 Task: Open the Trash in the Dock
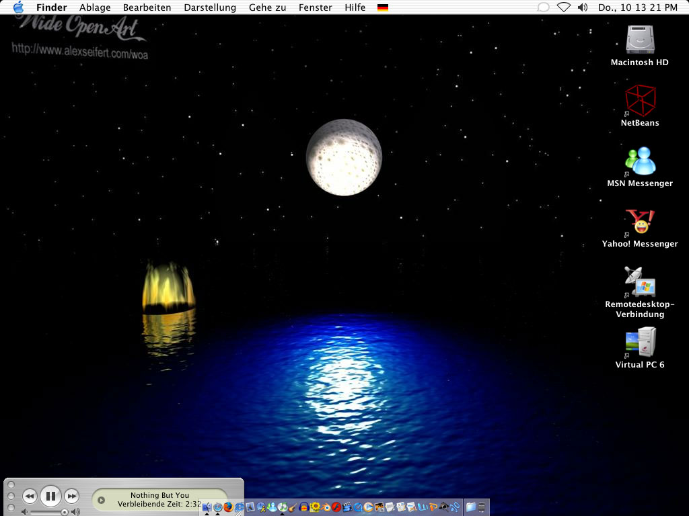(x=482, y=507)
